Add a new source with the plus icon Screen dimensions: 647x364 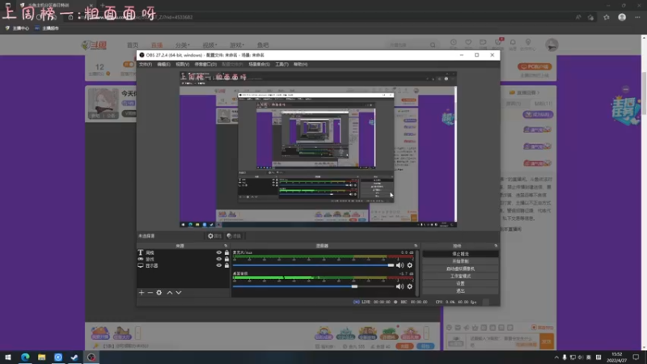coord(142,293)
